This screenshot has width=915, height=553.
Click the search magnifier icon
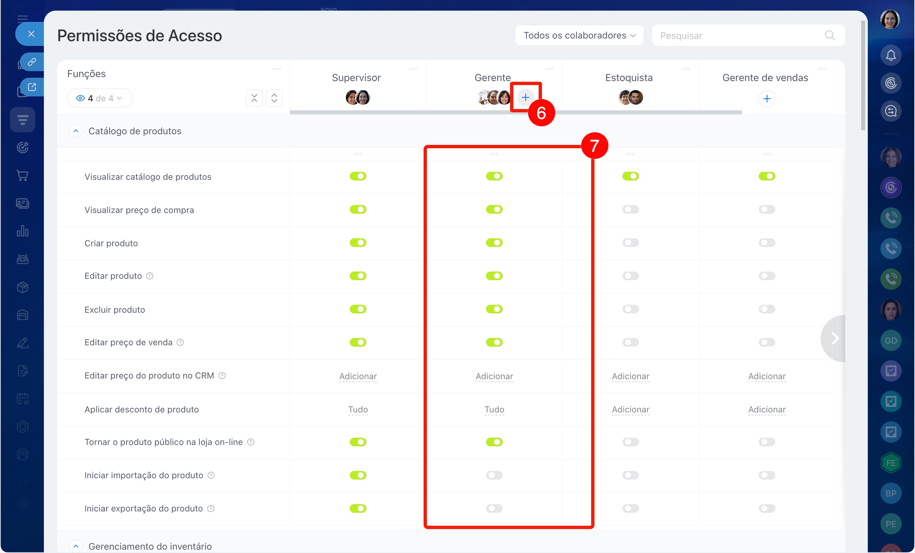pos(830,36)
